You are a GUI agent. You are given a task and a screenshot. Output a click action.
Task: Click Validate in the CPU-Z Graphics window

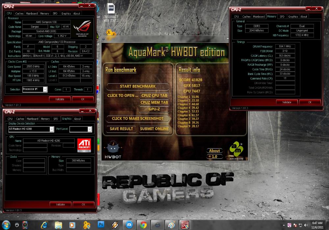(x=60, y=204)
